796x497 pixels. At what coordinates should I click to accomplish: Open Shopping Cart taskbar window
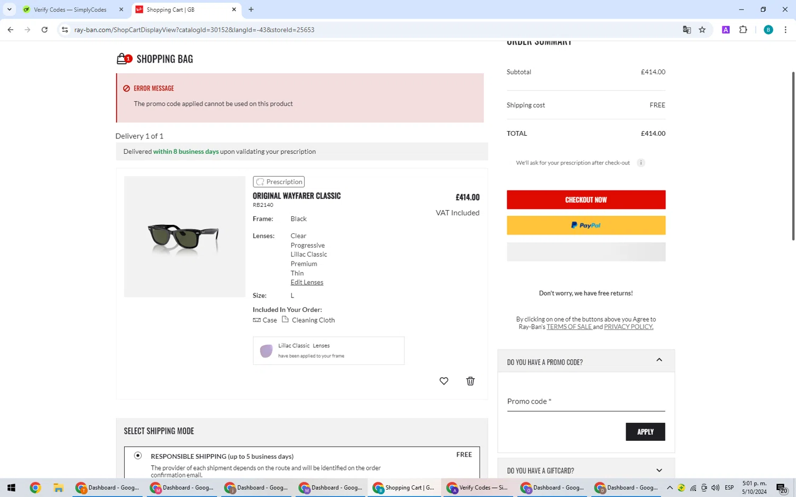click(x=404, y=487)
